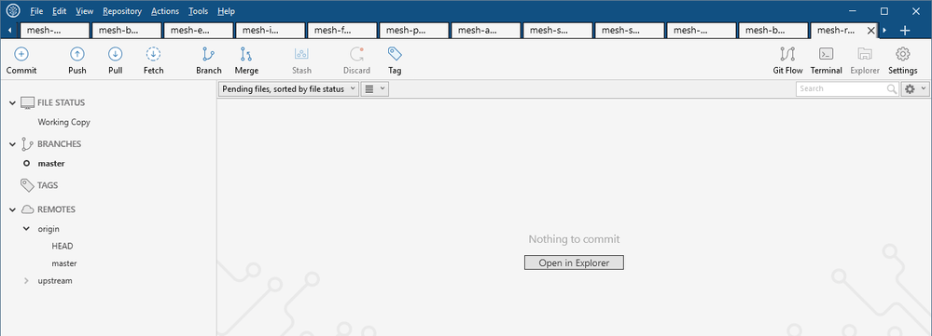The width and height of the screenshot is (932, 336).
Task: Open the View menu
Action: click(85, 11)
